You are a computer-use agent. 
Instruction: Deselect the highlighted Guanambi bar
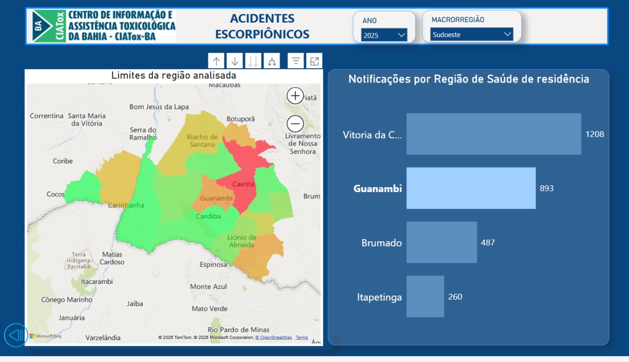[471, 188]
